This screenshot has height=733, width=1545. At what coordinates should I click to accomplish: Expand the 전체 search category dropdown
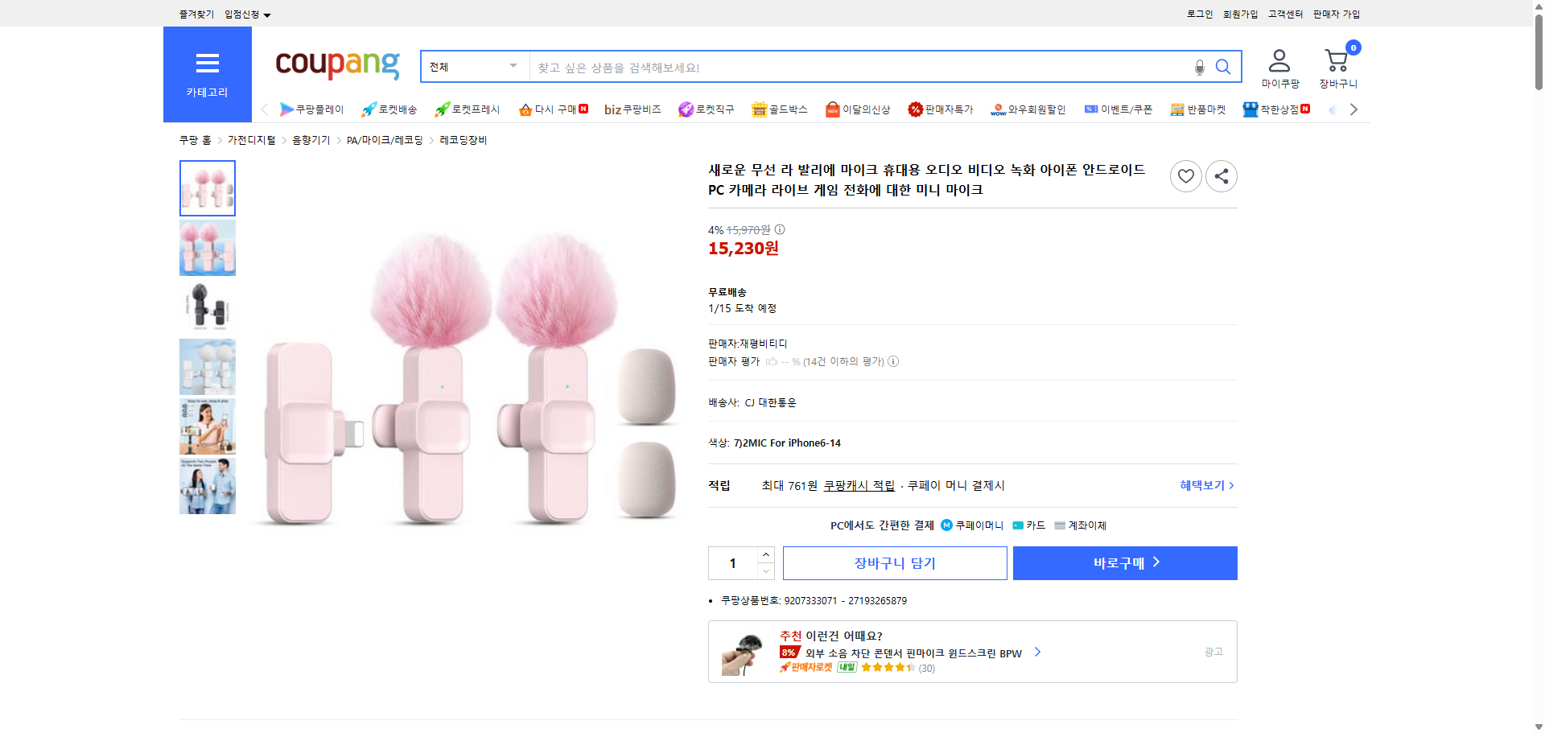[473, 67]
